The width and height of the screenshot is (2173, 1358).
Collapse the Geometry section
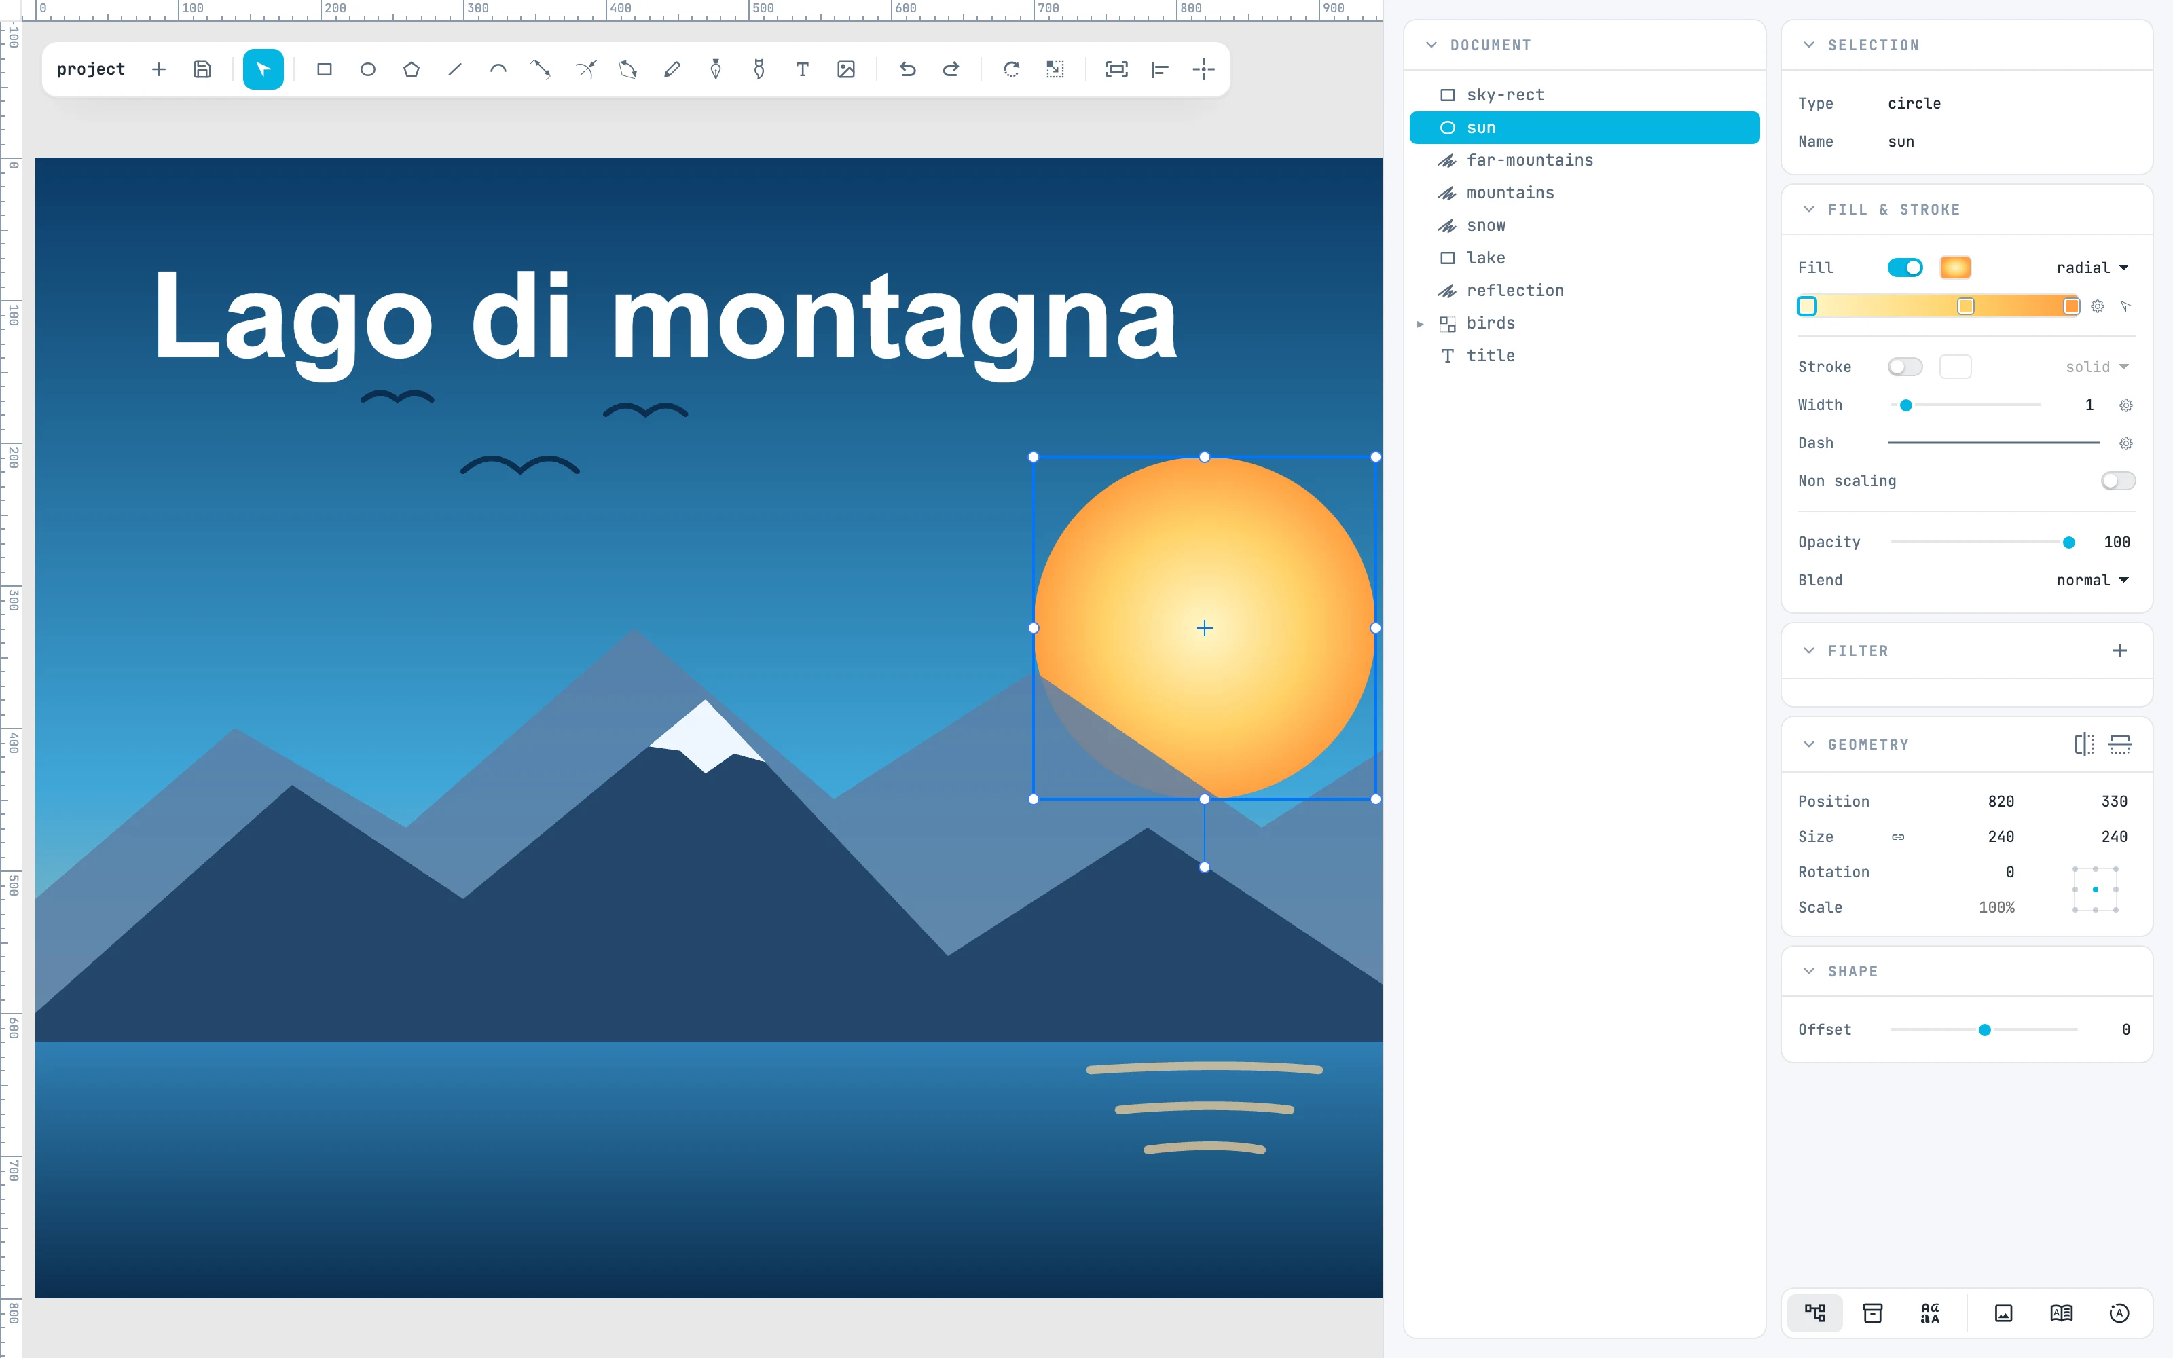(x=1808, y=744)
